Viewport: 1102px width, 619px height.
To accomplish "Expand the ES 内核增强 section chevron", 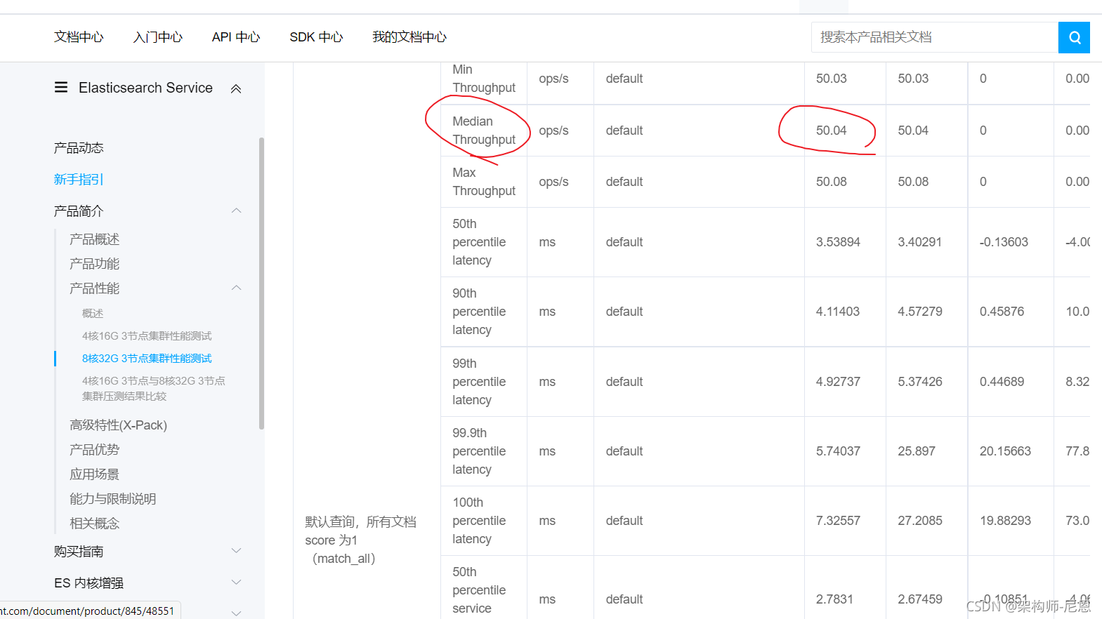I will click(237, 583).
